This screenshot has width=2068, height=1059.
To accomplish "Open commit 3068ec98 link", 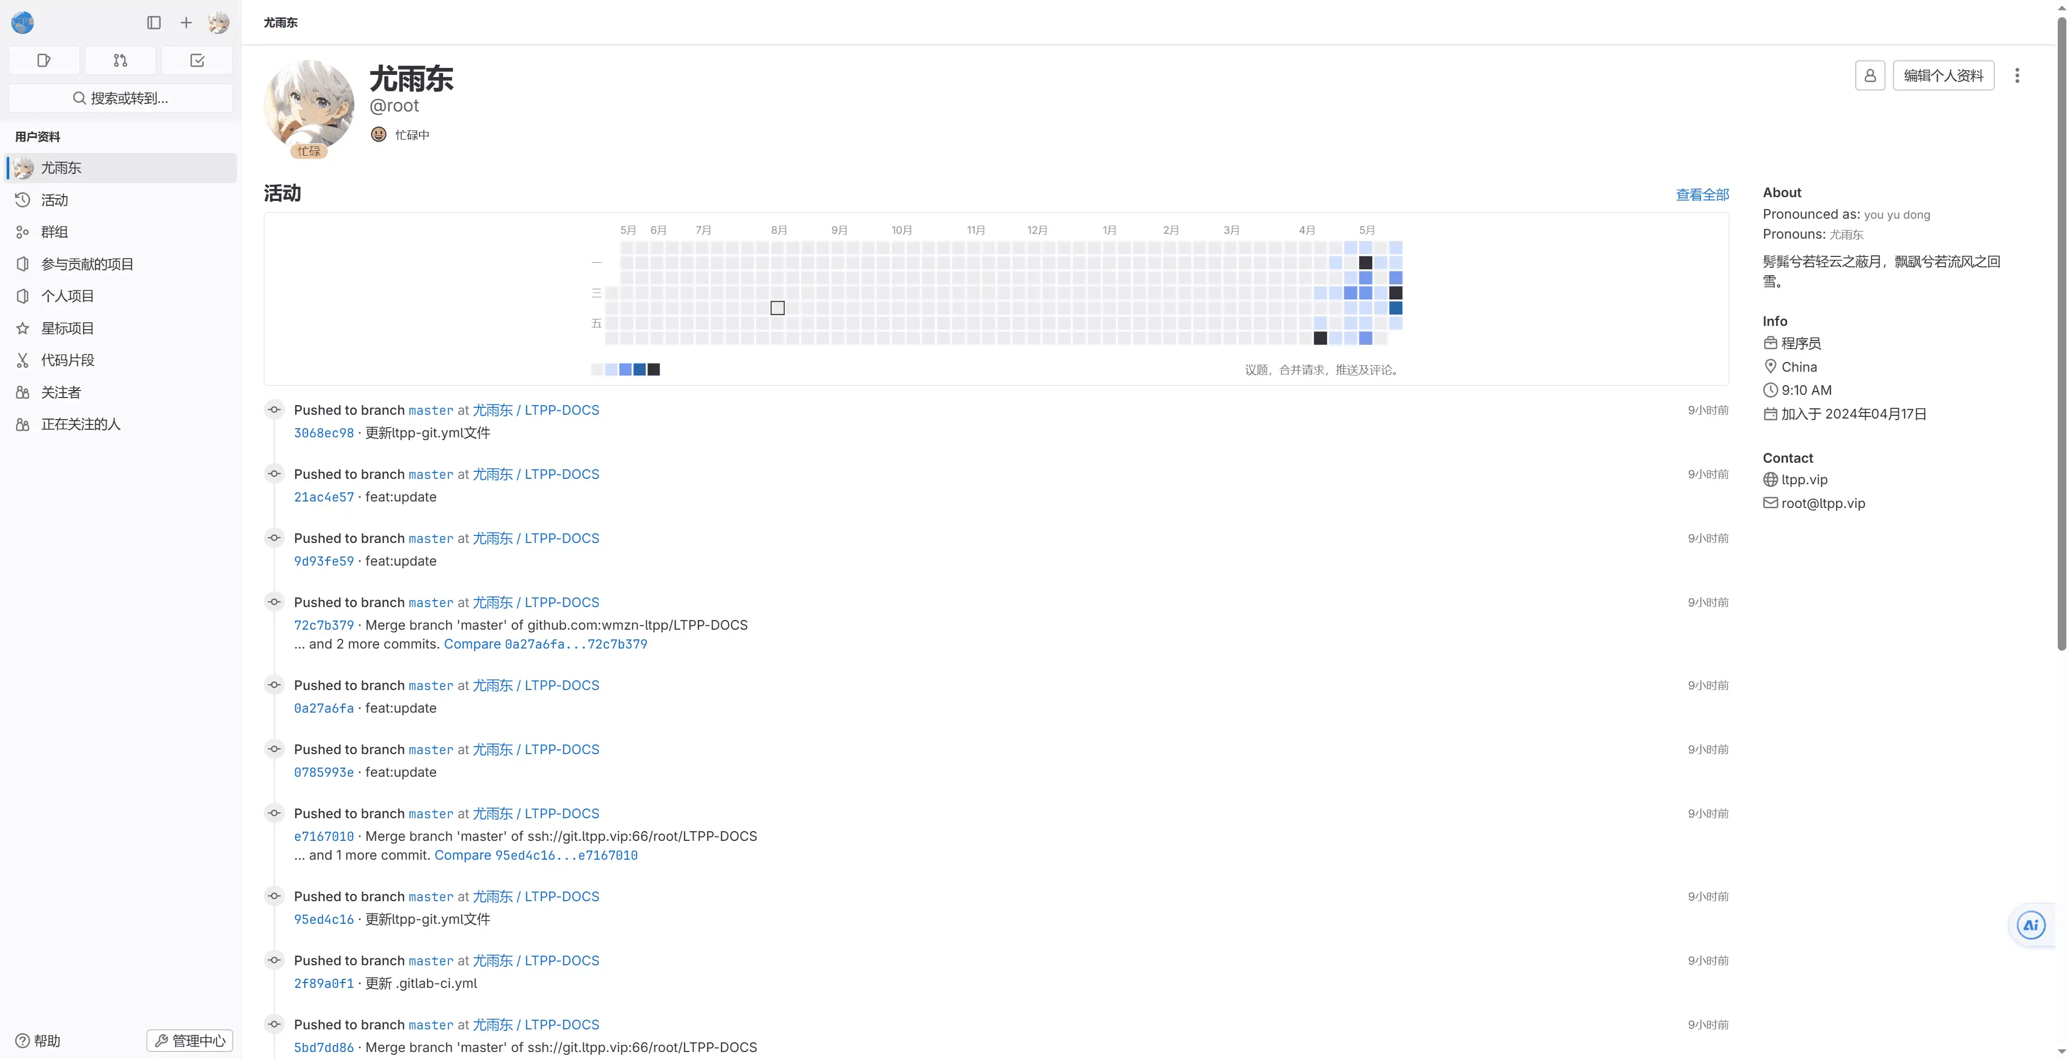I will (x=324, y=433).
